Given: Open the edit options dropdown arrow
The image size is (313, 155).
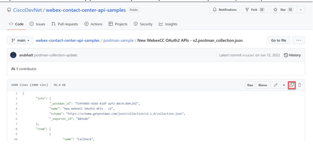Looking at the screenshot, I should pos(284,85).
